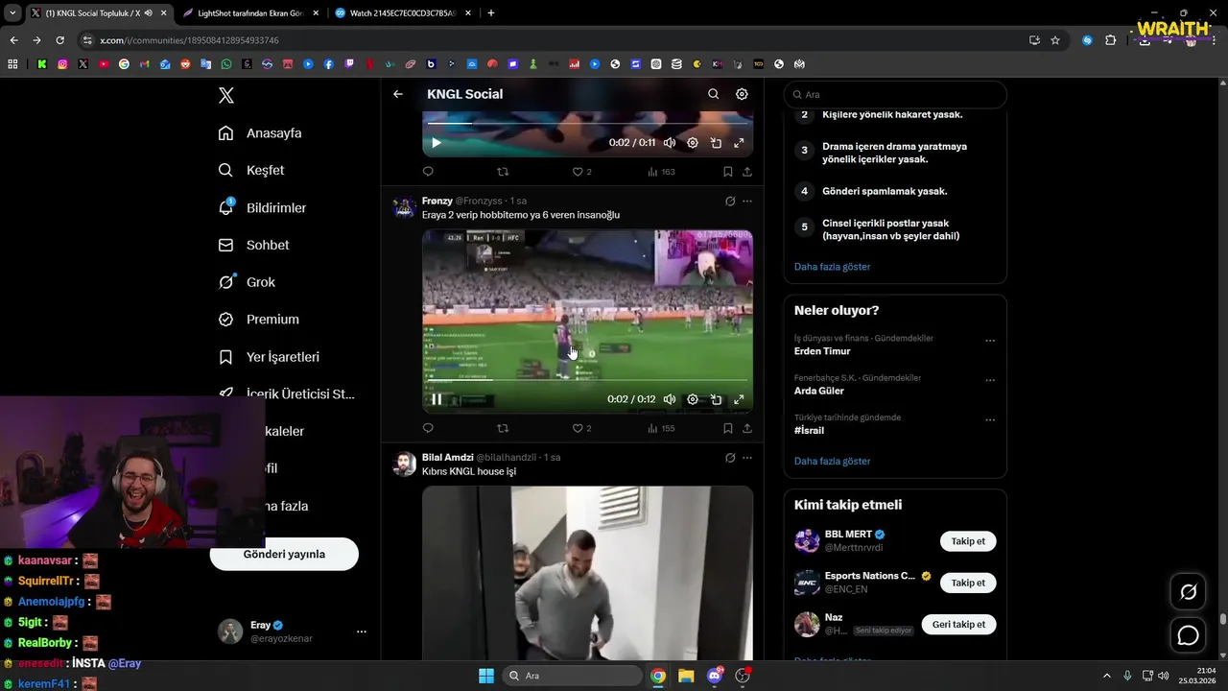This screenshot has height=691, width=1228.
Task: Like the Frønzy post
Action: (x=581, y=428)
